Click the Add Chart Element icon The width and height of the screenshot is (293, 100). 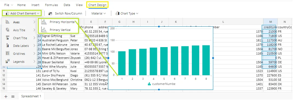click(x=7, y=13)
